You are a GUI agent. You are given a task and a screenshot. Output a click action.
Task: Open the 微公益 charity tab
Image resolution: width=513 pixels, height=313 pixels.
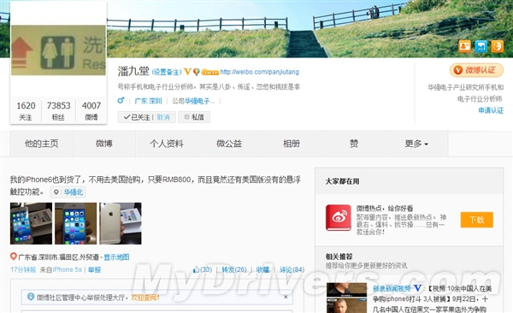point(229,144)
